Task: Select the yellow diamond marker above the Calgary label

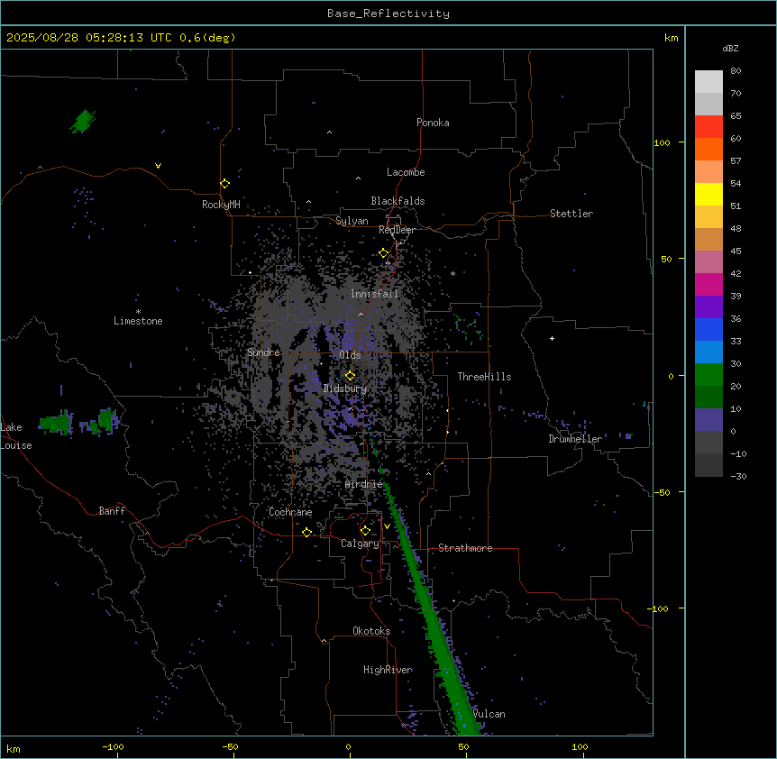Action: 365,531
